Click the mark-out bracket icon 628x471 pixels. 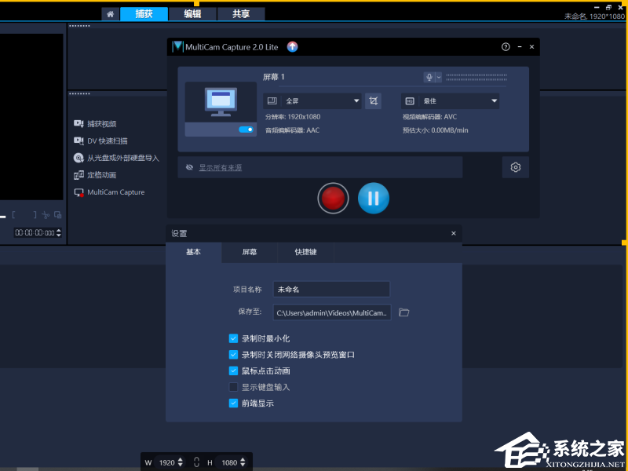coord(35,215)
